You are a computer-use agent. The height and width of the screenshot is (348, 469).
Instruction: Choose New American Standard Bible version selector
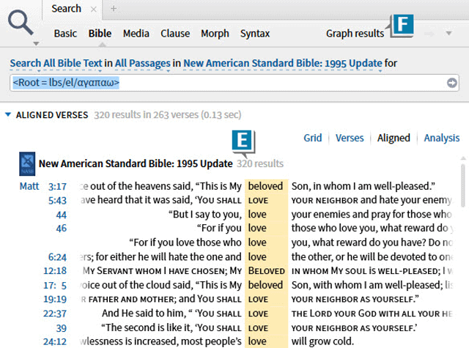click(282, 63)
